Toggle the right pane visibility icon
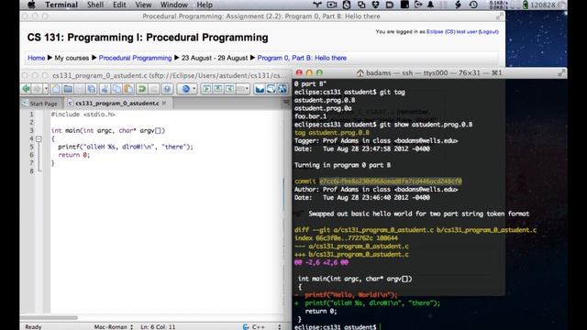Image resolution: width=587 pixels, height=330 pixels. click(x=229, y=89)
